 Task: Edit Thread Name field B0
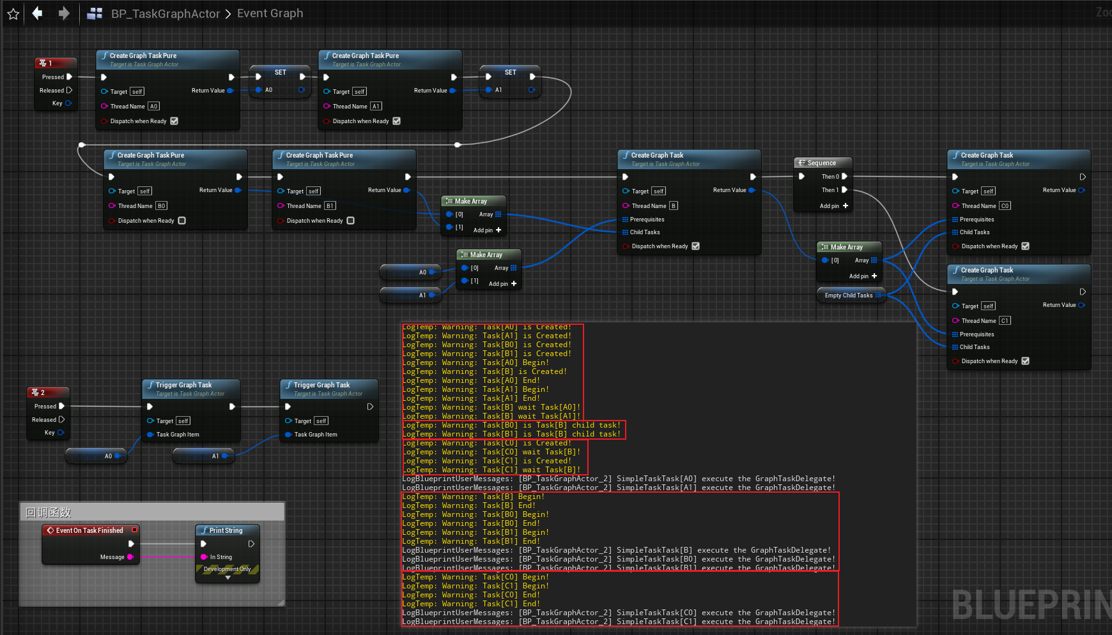tap(162, 206)
